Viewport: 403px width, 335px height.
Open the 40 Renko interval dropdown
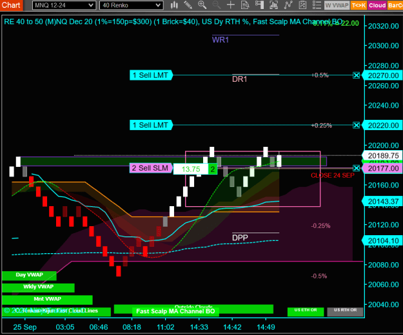coord(132,5)
